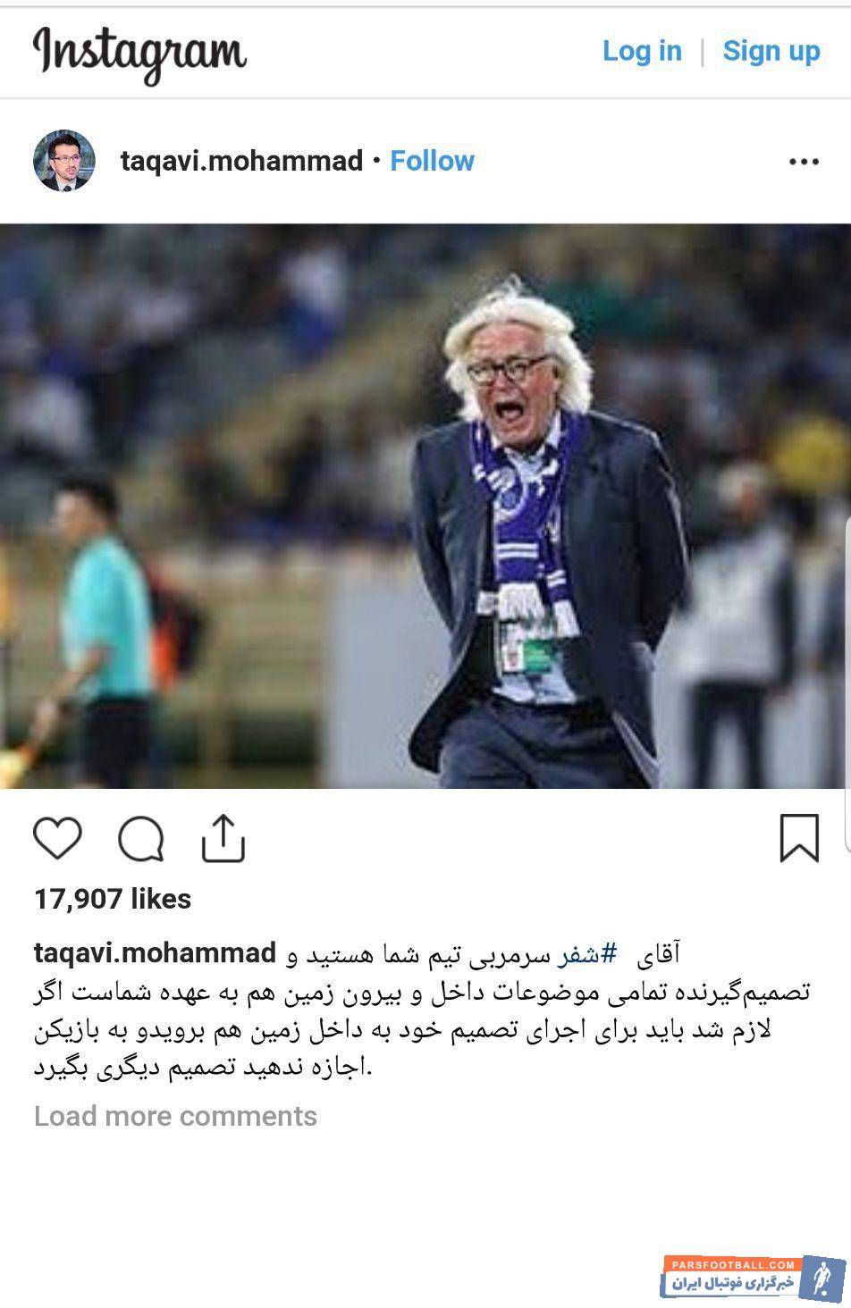This screenshot has width=851, height=1308.
Task: Click the post photo of the shouting coach
Action: point(425,506)
